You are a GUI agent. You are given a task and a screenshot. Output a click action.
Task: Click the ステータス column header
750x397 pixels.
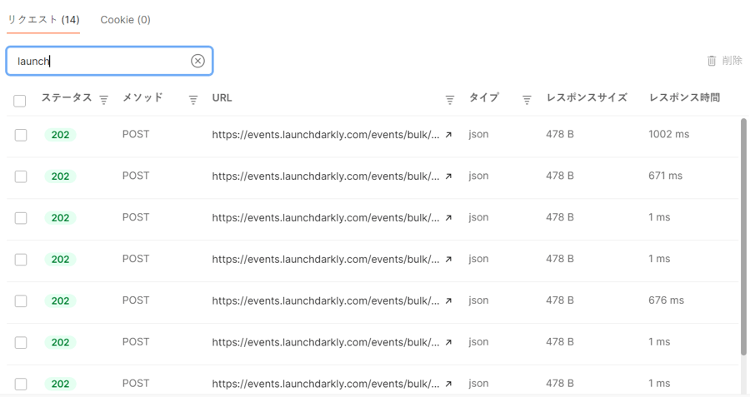tap(67, 97)
